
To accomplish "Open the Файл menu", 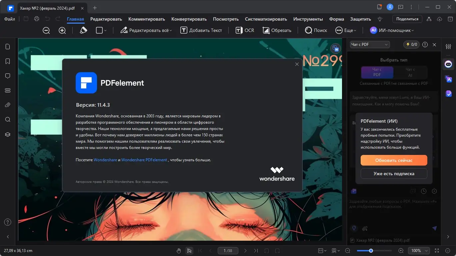I will [9, 19].
